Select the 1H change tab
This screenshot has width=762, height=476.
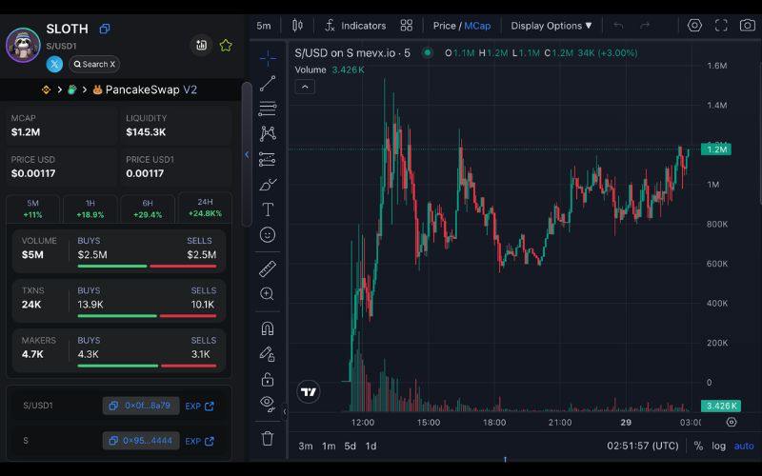[90, 208]
